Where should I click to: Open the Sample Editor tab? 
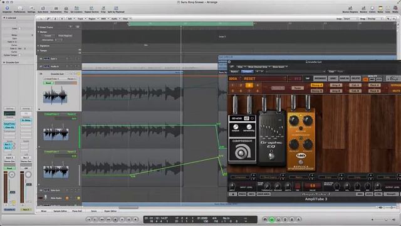coord(60,211)
